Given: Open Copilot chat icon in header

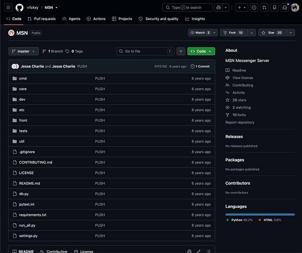Looking at the screenshot, I should tap(218, 8).
